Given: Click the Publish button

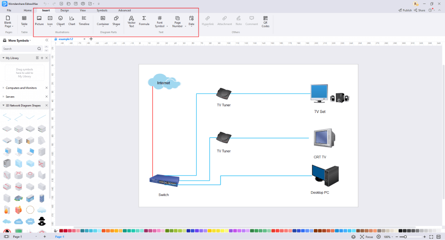Looking at the screenshot, I should coord(405,10).
